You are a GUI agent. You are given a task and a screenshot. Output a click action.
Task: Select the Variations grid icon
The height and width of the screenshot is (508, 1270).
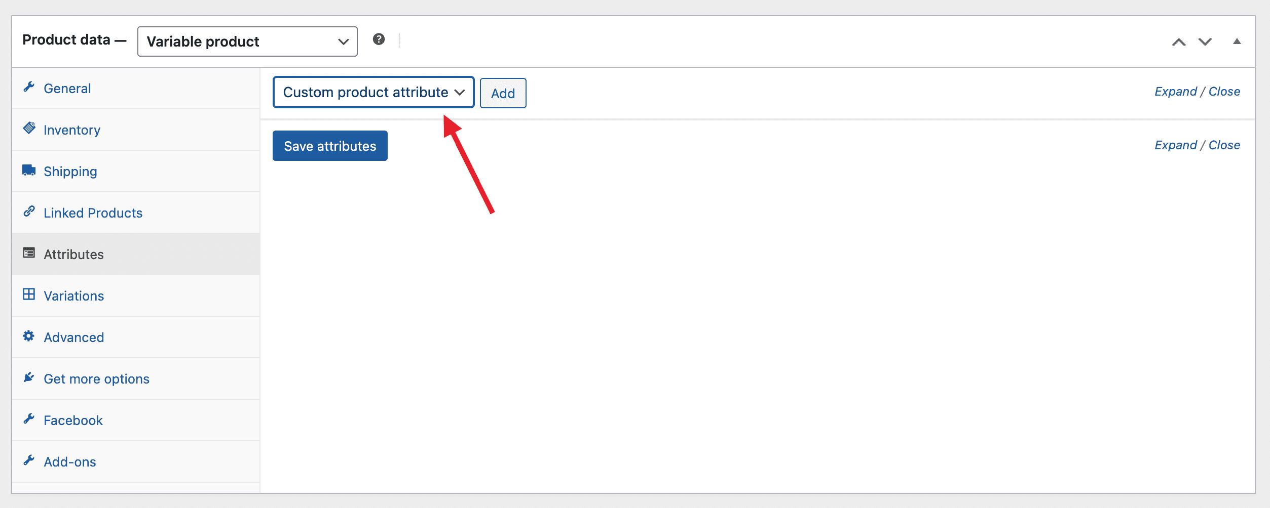pos(29,295)
